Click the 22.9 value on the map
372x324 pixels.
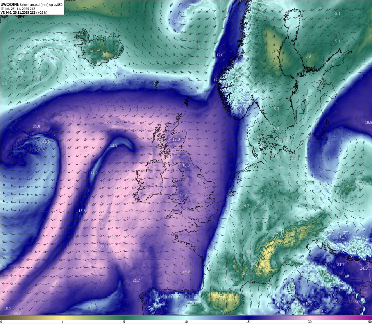coord(104,246)
